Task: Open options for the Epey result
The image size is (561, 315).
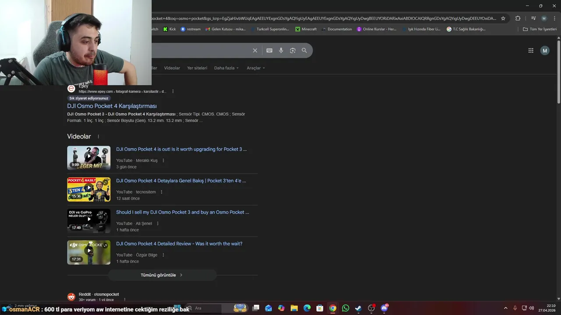Action: [x=173, y=91]
